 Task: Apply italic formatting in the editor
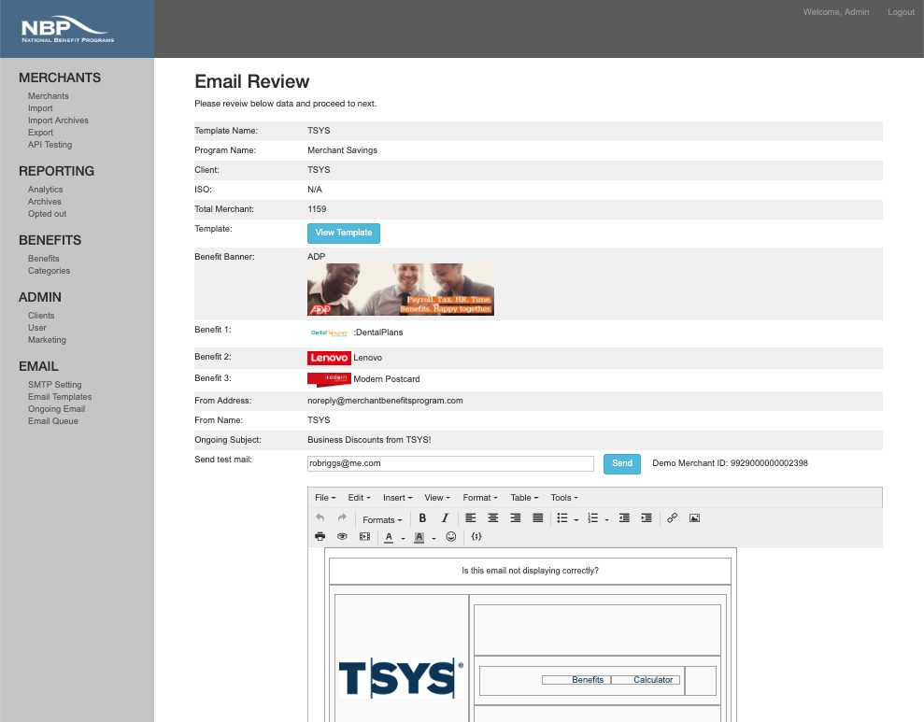click(445, 518)
